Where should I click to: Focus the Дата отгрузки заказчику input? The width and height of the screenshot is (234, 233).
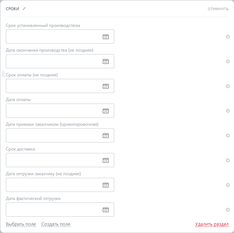(53, 185)
